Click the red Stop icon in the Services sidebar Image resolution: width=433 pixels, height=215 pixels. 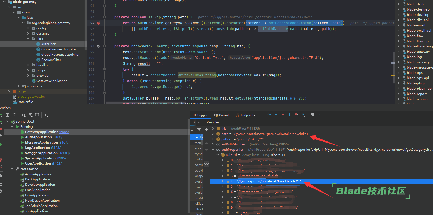pyautogui.click(x=1, y=129)
